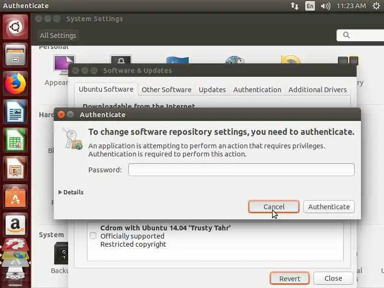Open the network indicator in top panel
The image size is (384, 288).
coord(295,6)
